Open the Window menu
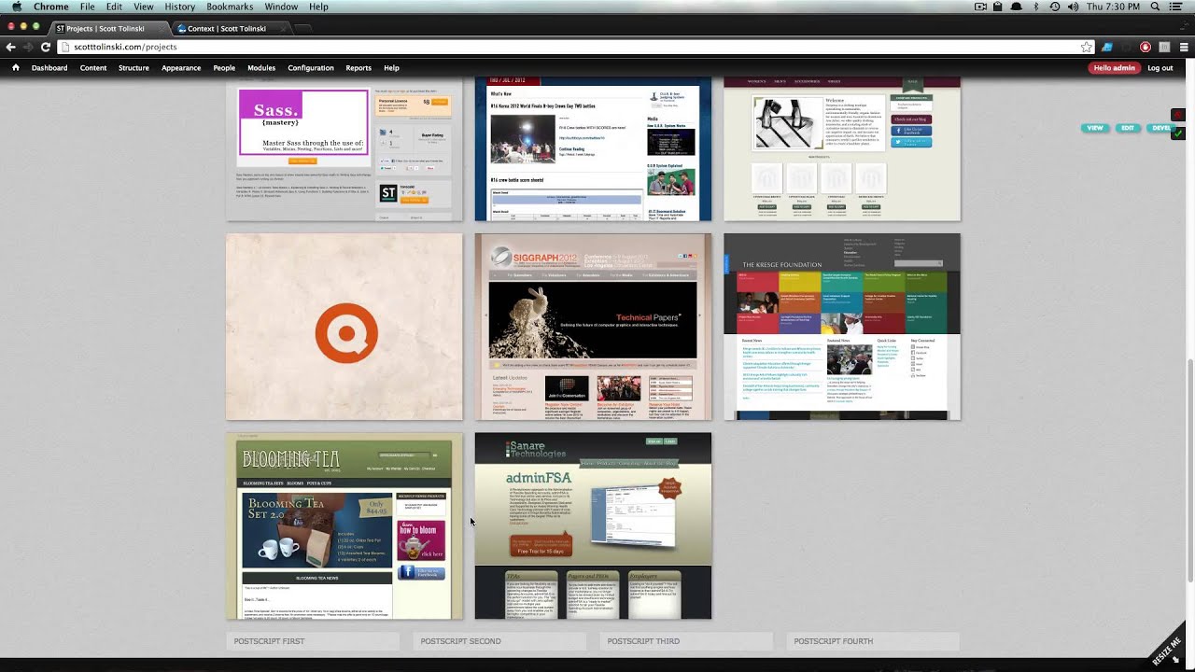This screenshot has width=1195, height=672. click(x=281, y=7)
